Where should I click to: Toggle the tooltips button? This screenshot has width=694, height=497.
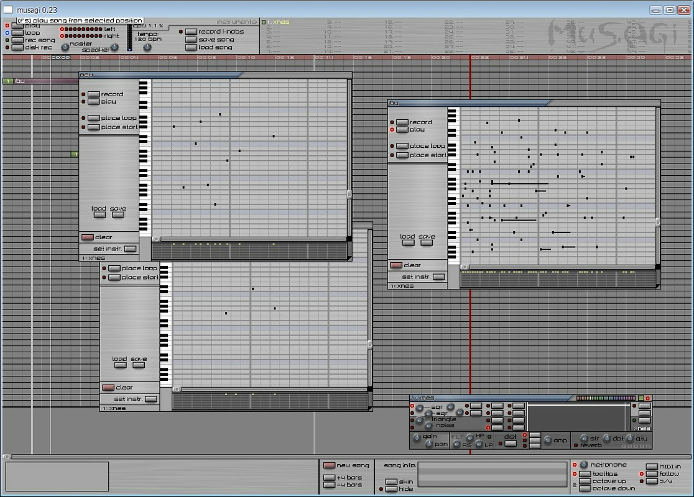click(x=585, y=474)
